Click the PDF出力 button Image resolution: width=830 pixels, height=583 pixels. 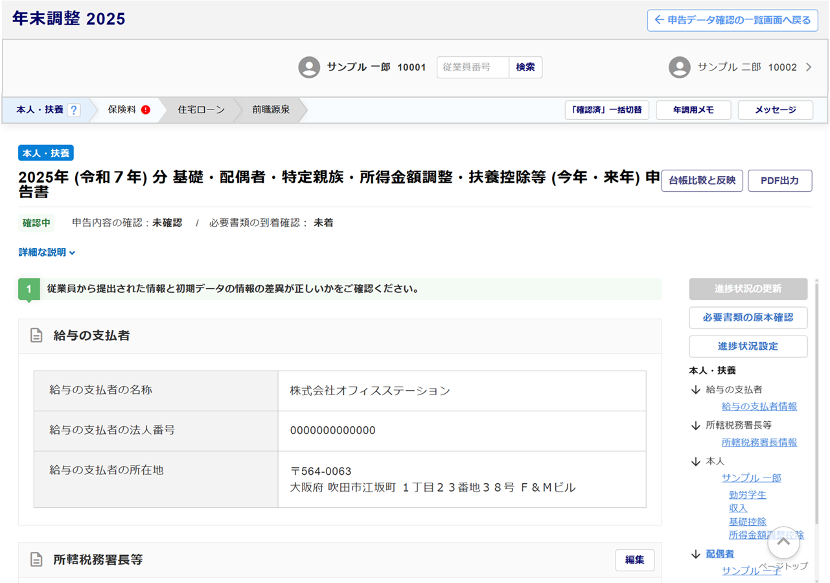pyautogui.click(x=779, y=181)
